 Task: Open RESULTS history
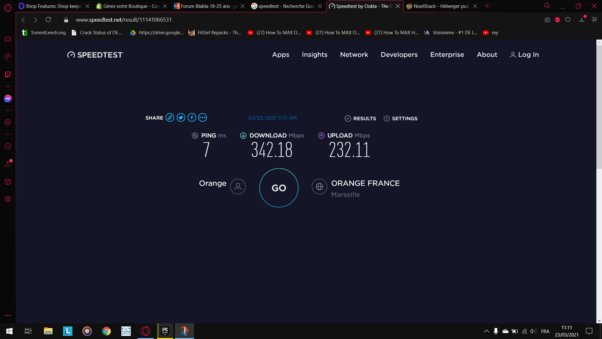(x=360, y=118)
